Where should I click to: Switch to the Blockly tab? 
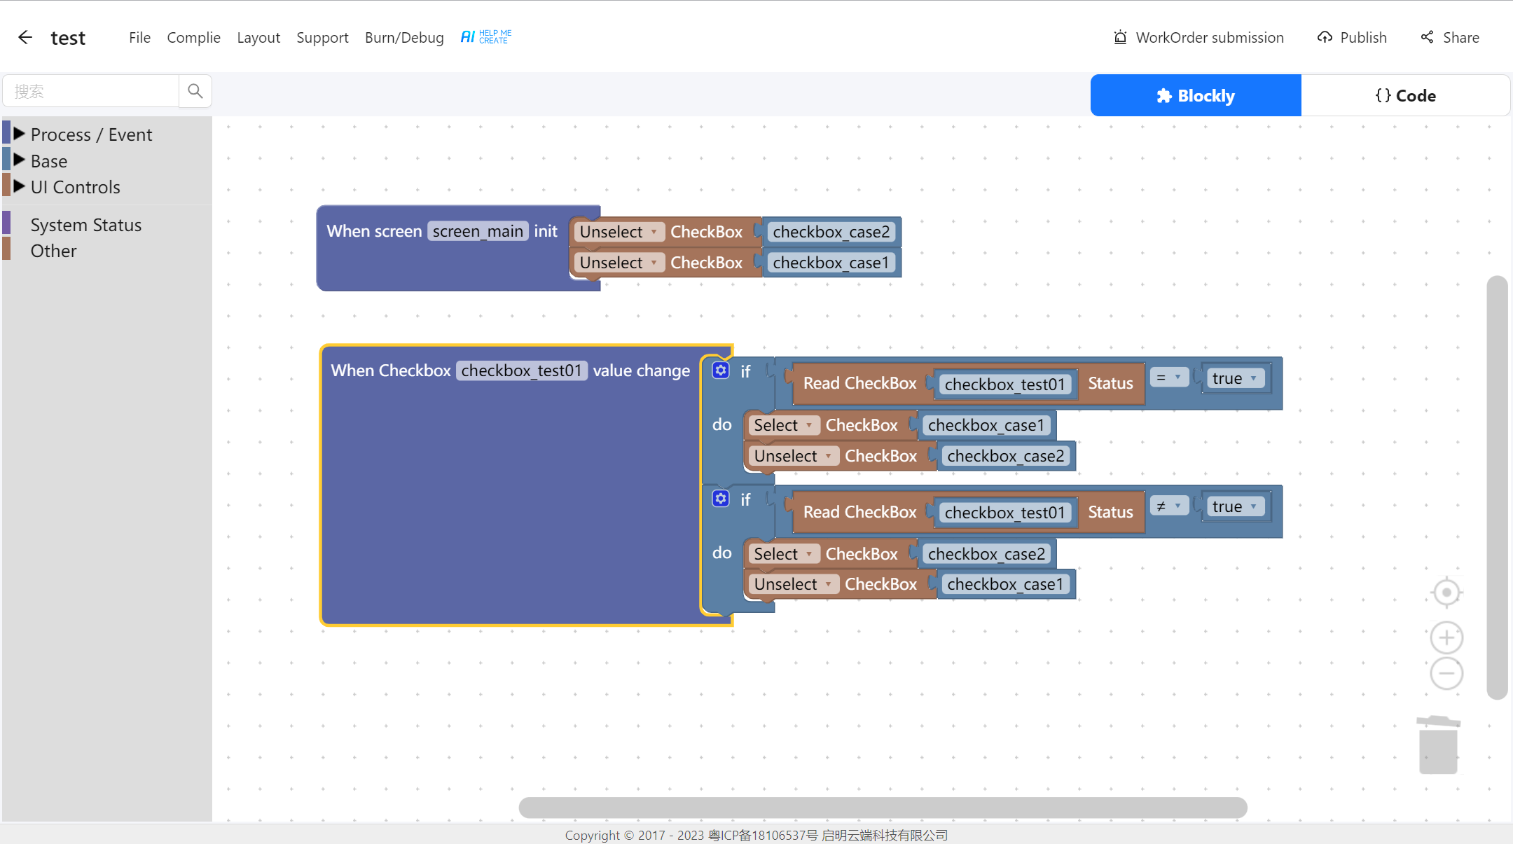(1196, 95)
